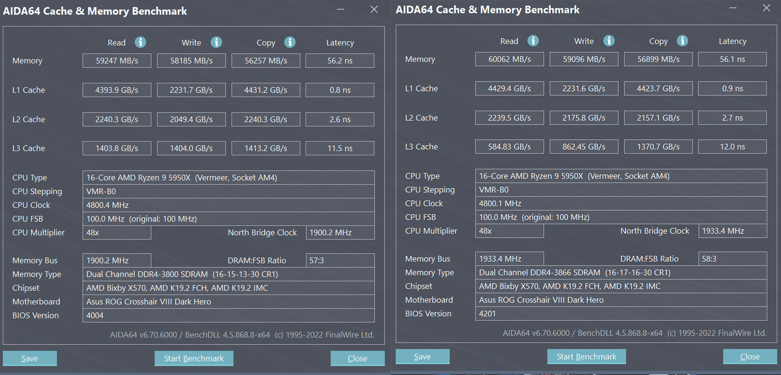
Task: Click the Copy info icon in left window
Action: click(290, 42)
